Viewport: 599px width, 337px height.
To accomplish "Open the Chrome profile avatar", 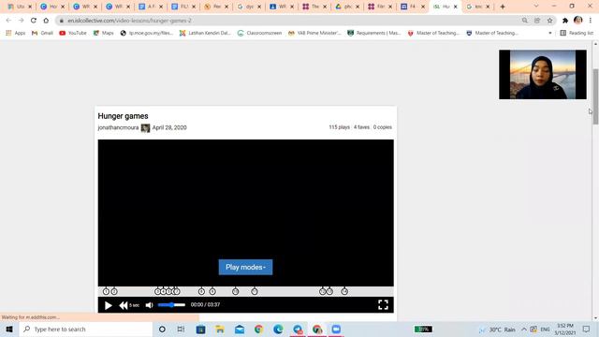I will (578, 21).
